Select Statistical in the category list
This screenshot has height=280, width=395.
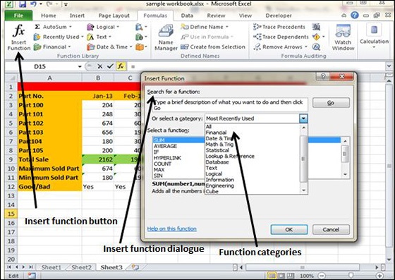pos(217,150)
